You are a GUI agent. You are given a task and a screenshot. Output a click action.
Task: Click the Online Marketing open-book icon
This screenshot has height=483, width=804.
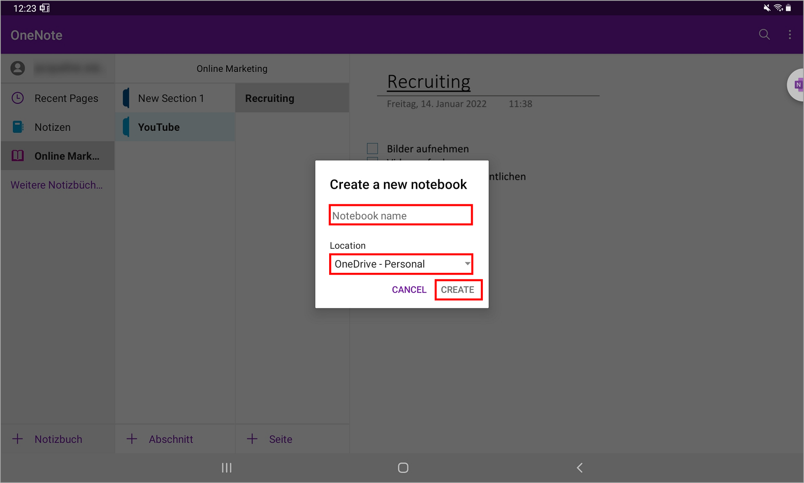(x=18, y=156)
